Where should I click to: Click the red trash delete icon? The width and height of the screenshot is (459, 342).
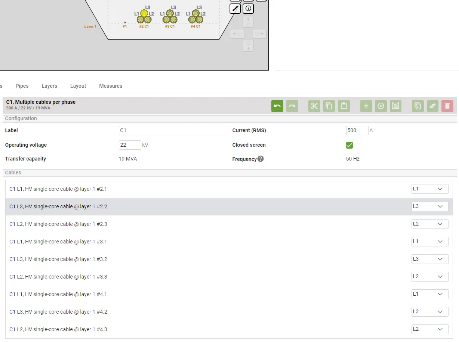click(447, 106)
